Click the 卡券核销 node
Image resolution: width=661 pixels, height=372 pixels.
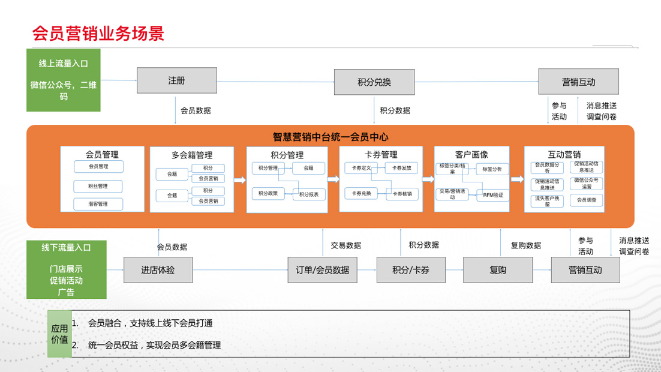[x=402, y=194]
